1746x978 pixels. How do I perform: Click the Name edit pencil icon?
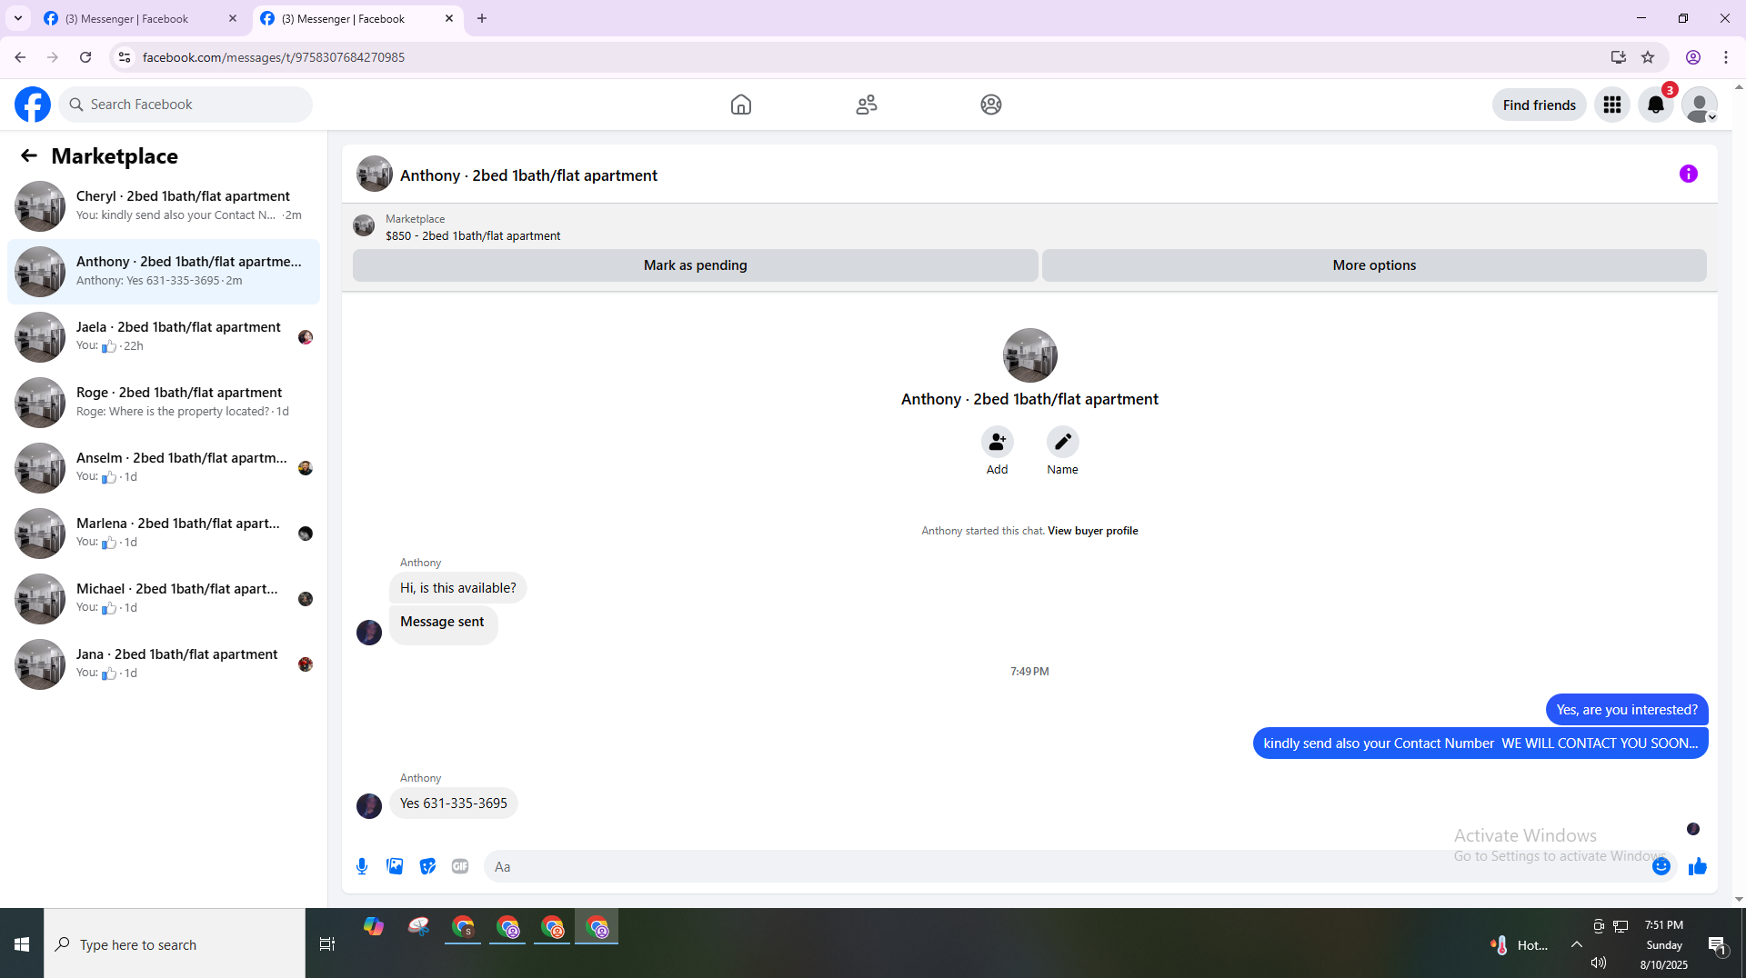pos(1062,442)
